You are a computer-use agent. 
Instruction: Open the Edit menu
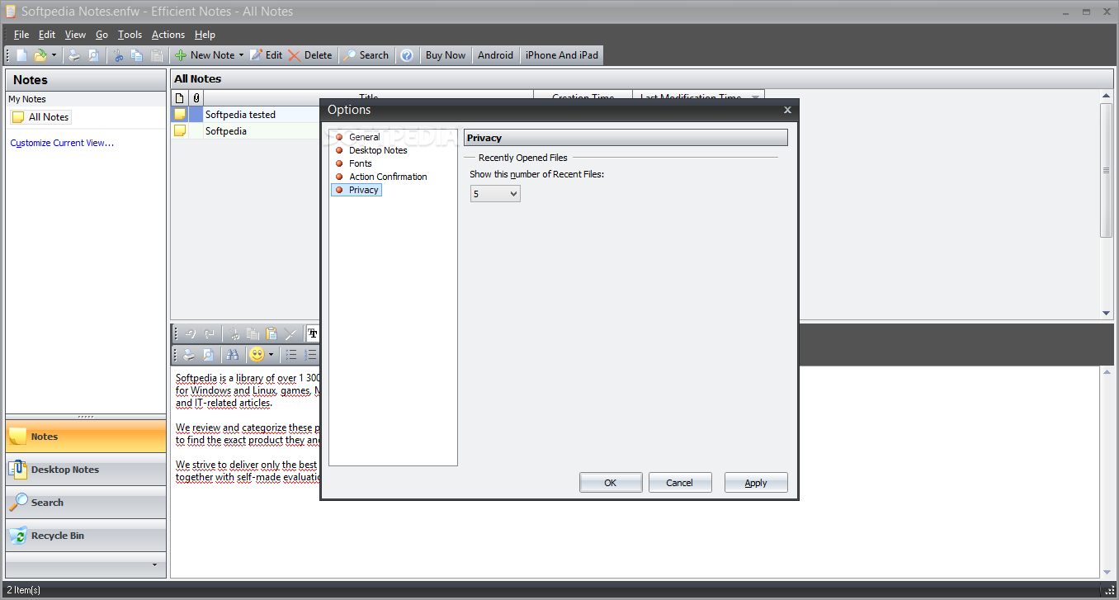[47, 35]
